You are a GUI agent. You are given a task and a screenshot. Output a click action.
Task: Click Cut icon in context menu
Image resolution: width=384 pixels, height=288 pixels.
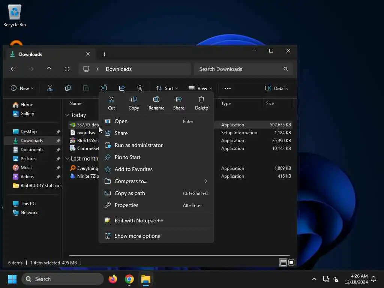click(111, 100)
